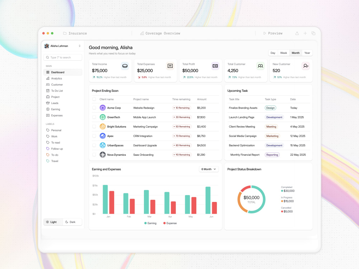Tick the checkbox for Acme Corp row
359x269 pixels.
[94, 108]
